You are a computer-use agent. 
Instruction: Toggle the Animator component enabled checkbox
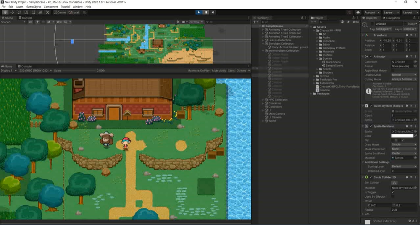pyautogui.click(x=371, y=56)
